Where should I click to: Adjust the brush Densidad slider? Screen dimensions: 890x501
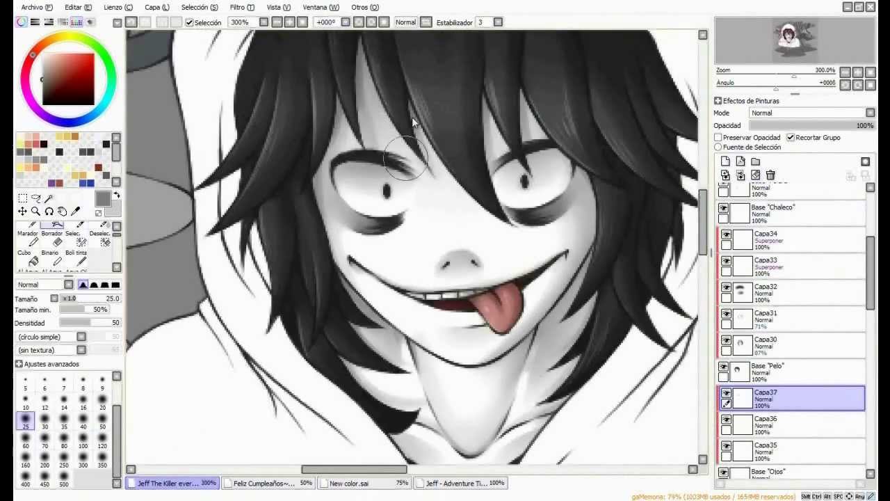(x=90, y=323)
